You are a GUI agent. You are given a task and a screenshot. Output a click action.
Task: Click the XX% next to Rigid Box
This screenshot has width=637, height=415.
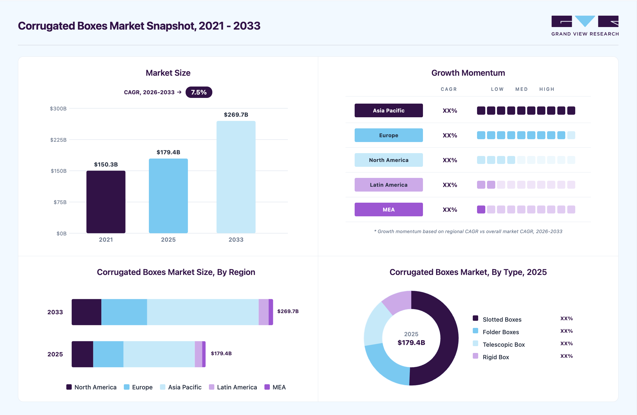point(566,356)
